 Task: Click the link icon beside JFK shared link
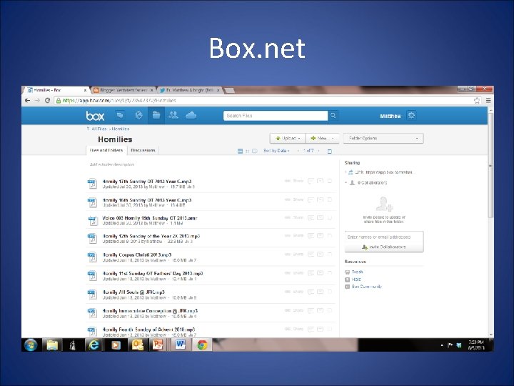tap(351, 172)
